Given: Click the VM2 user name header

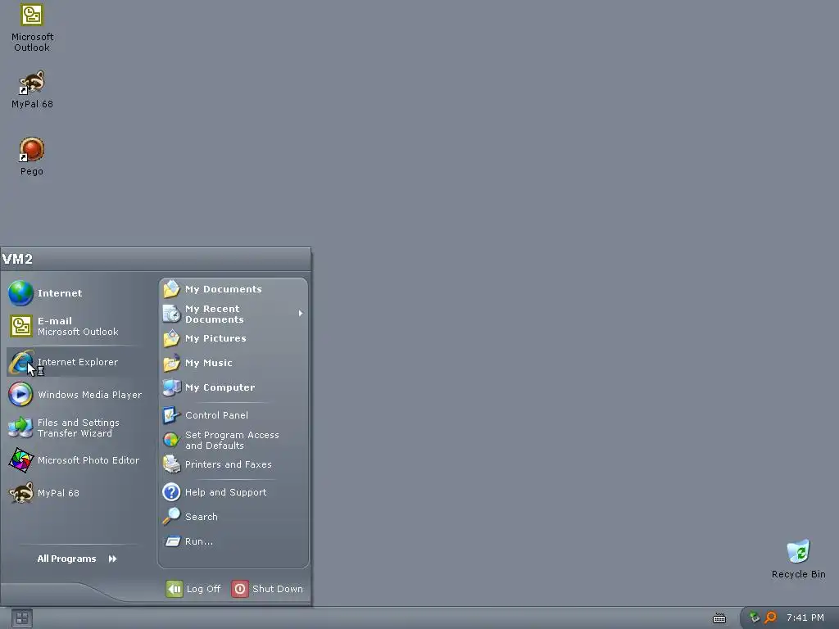Looking at the screenshot, I should [x=18, y=260].
